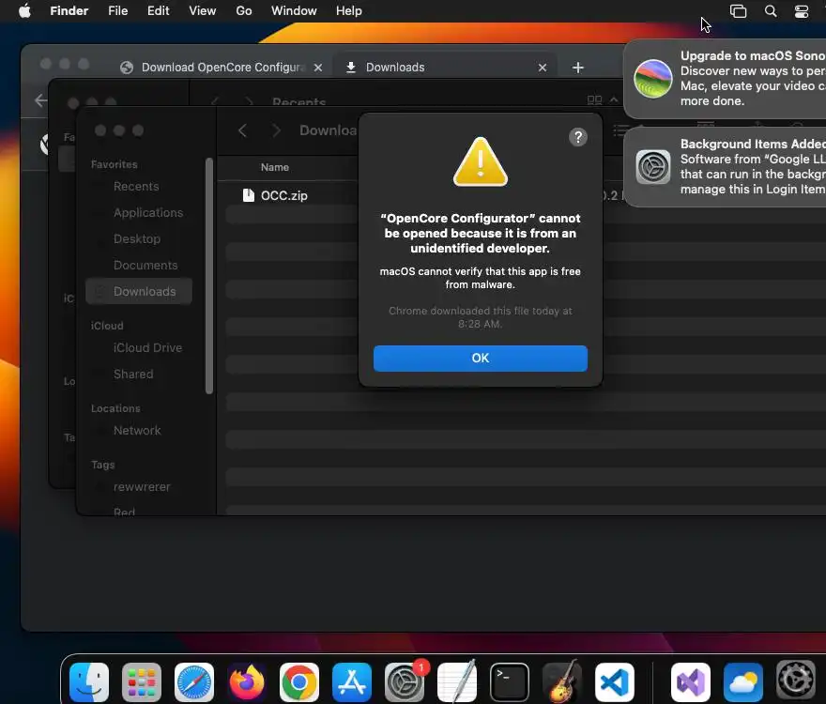
Task: Open Stage Manager from the menu bar
Action: (x=738, y=11)
